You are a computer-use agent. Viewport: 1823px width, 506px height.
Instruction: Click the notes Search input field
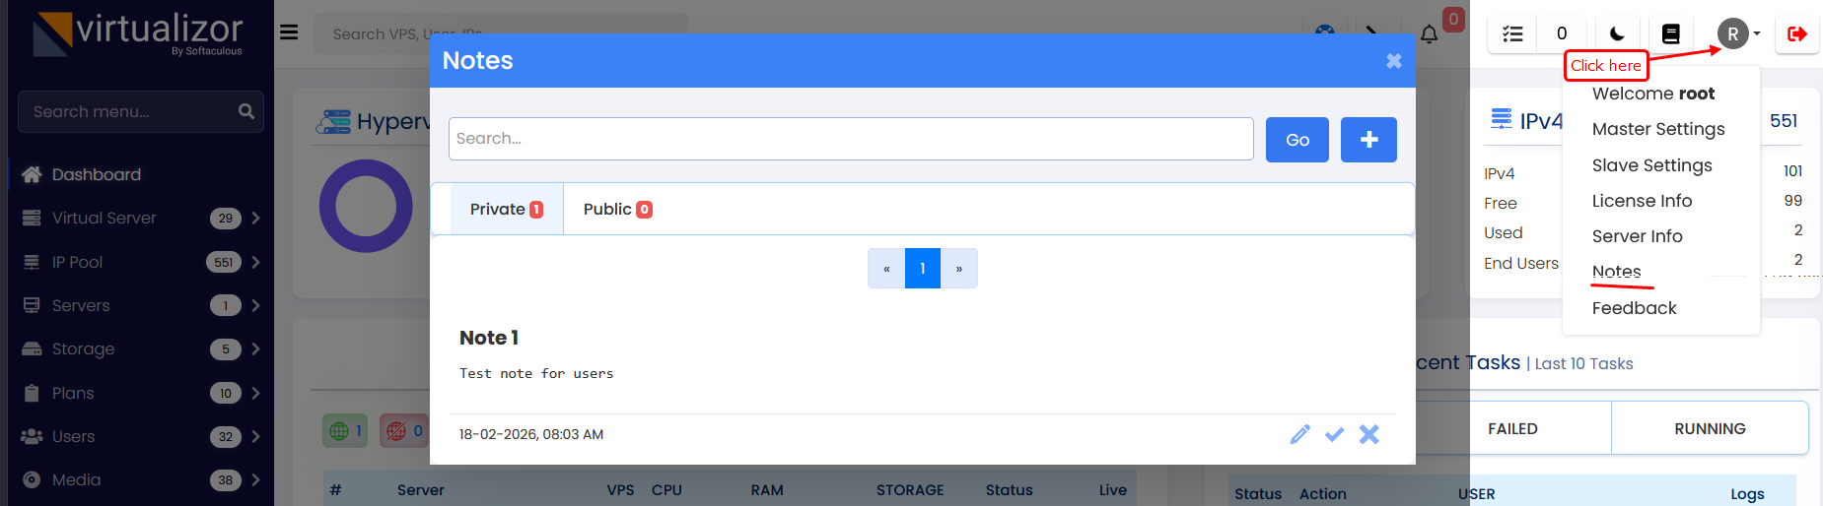click(850, 139)
